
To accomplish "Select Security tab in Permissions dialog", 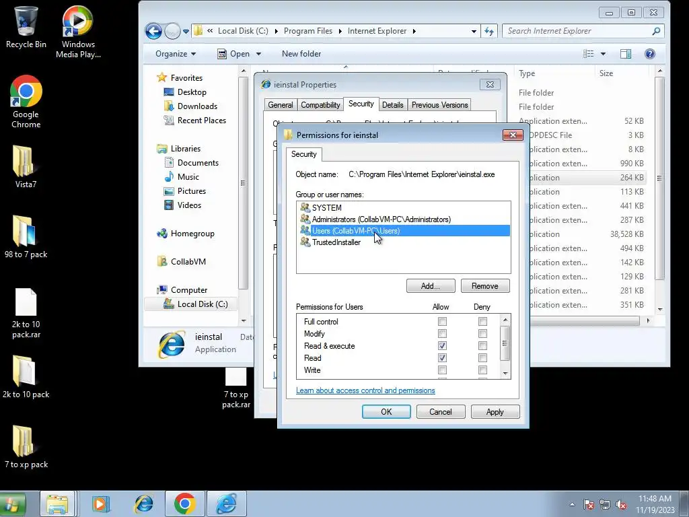I will (x=303, y=154).
